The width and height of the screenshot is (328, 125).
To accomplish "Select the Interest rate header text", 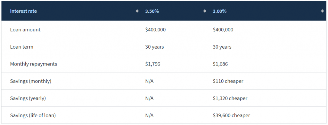I will click(23, 11).
